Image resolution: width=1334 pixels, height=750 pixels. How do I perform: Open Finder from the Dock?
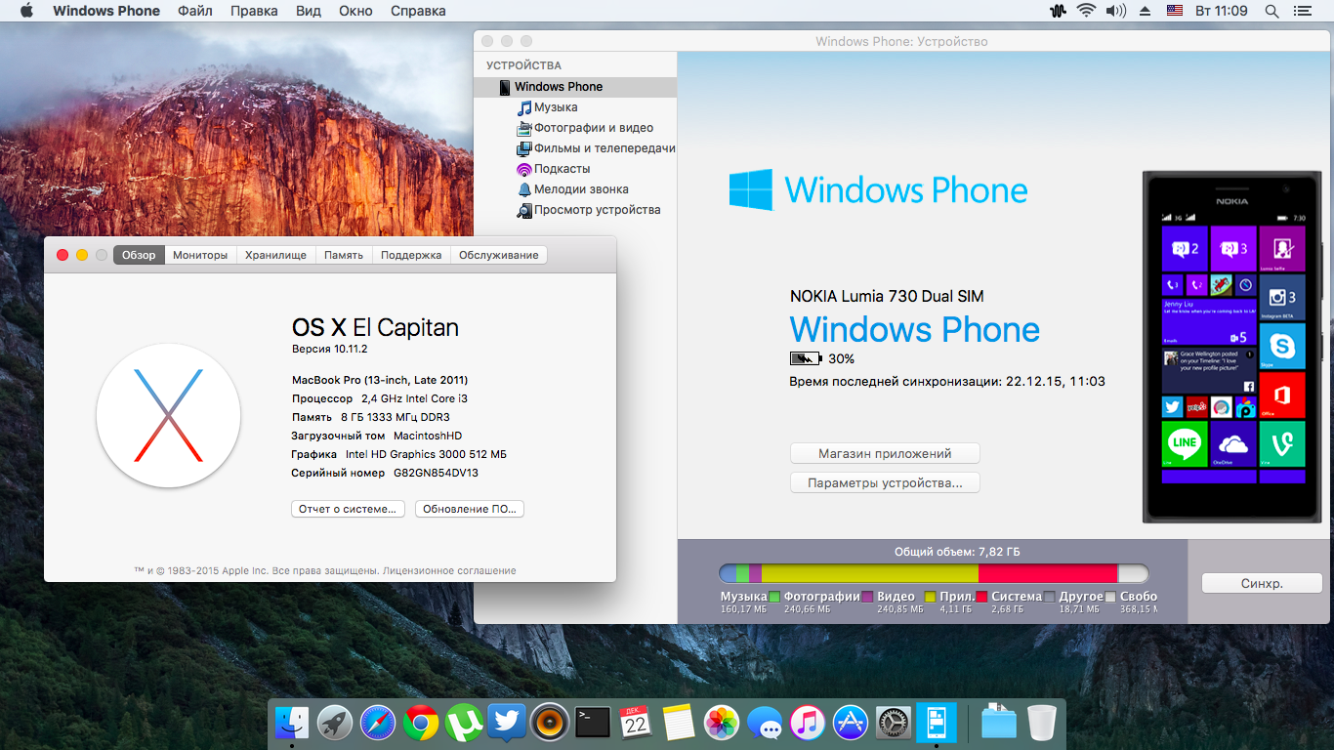click(291, 723)
